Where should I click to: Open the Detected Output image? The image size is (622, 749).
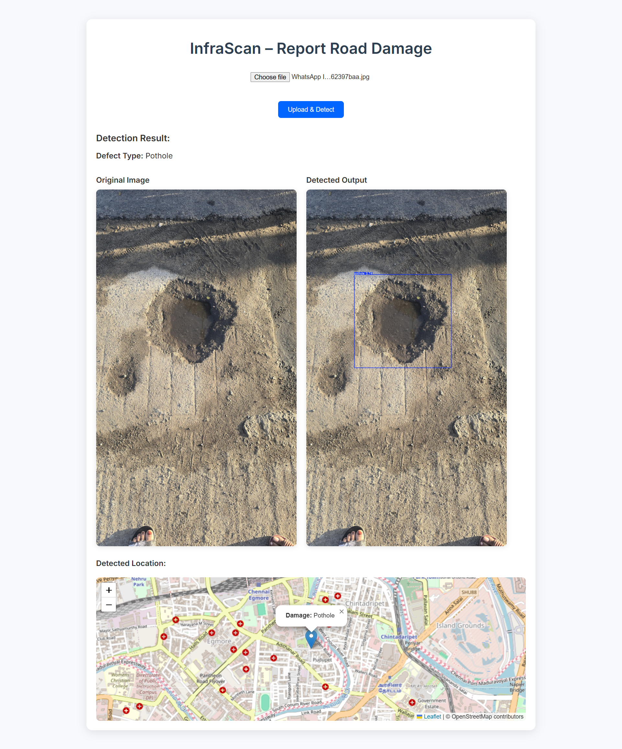406,367
